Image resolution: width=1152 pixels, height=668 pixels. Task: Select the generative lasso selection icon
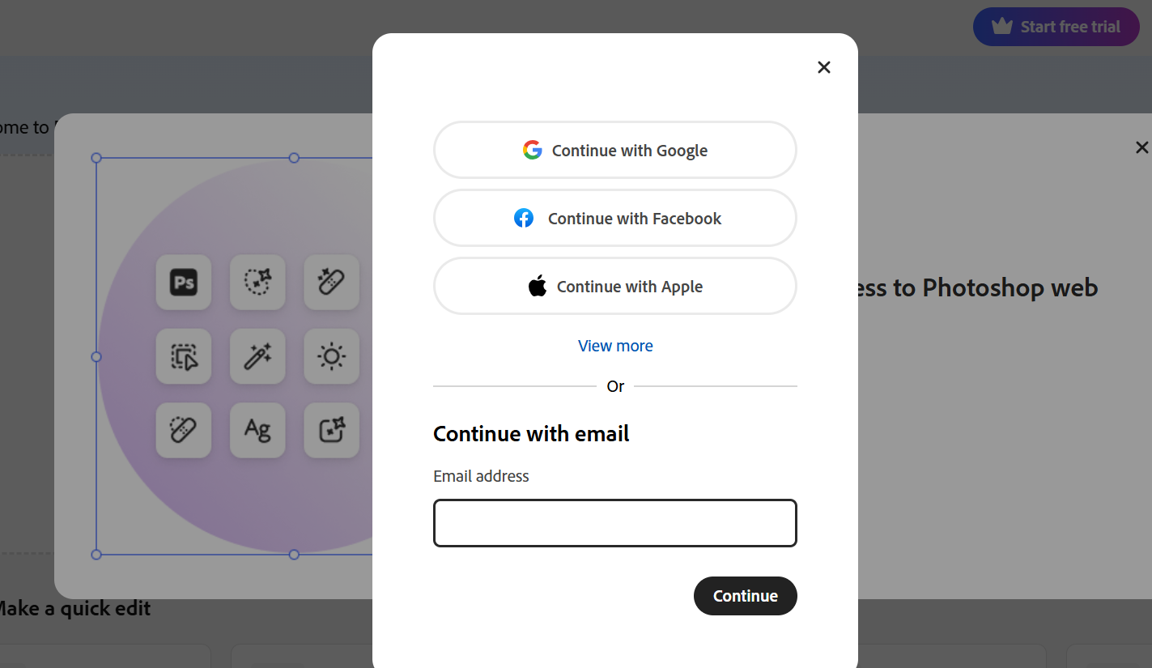(x=257, y=283)
